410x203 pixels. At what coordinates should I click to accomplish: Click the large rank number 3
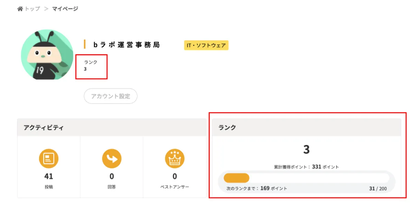coord(306,149)
